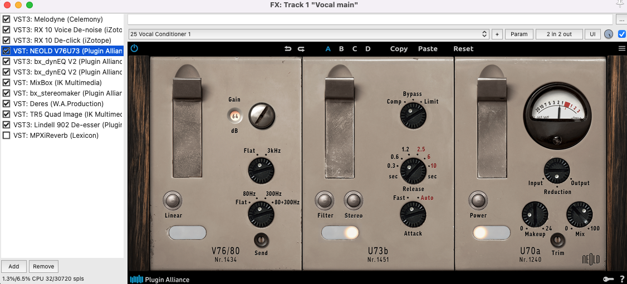The image size is (627, 284).
Task: Click Reset in plugin toolbar
Action: (463, 49)
